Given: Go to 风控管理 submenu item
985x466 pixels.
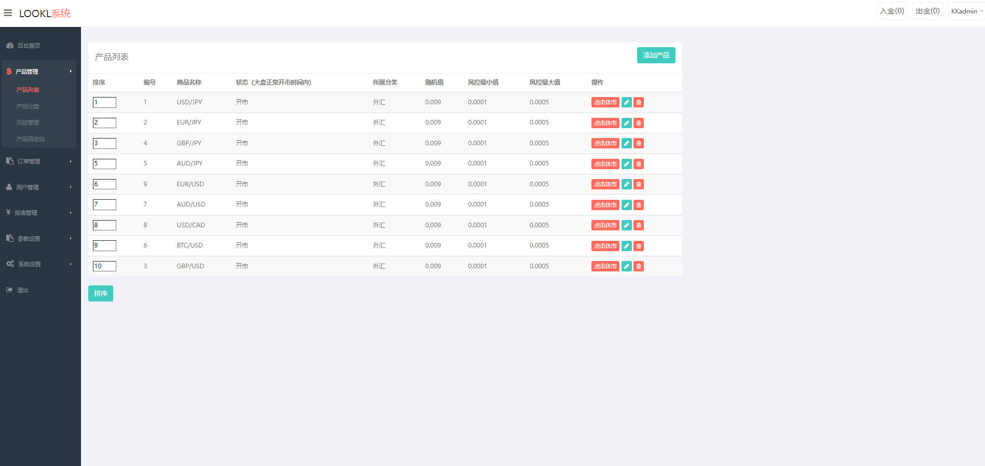Looking at the screenshot, I should pos(28,123).
